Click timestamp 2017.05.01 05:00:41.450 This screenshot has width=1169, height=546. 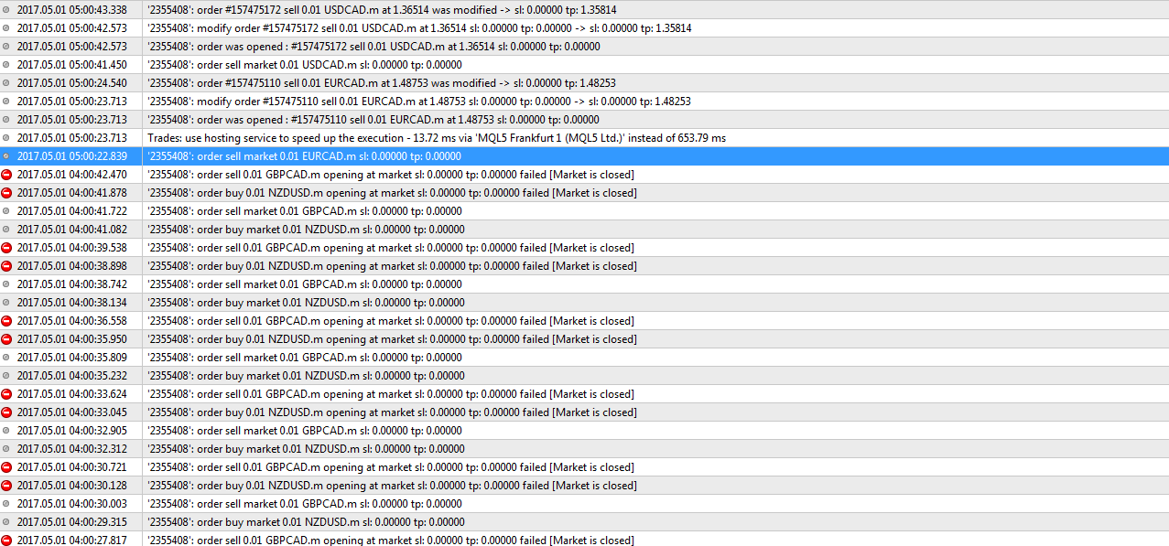(72, 65)
